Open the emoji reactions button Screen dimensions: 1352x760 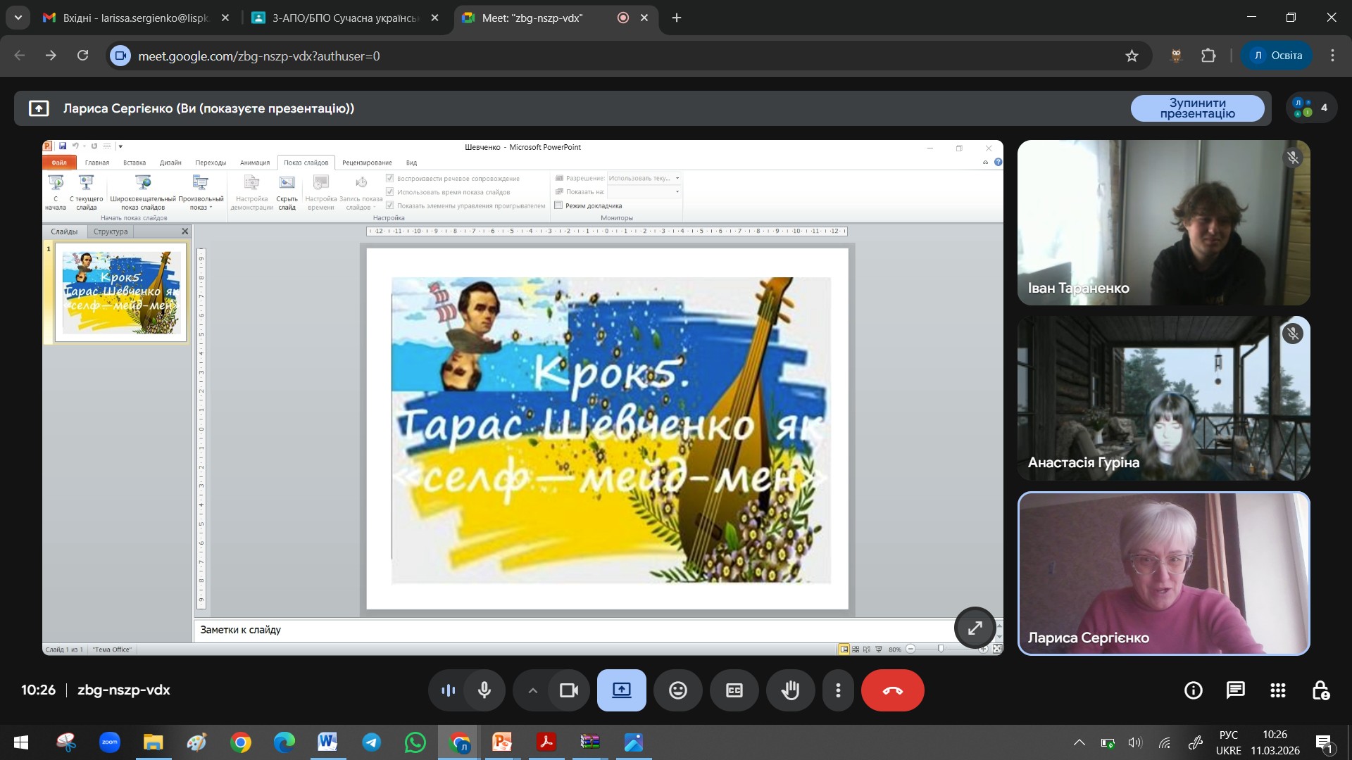pyautogui.click(x=677, y=690)
